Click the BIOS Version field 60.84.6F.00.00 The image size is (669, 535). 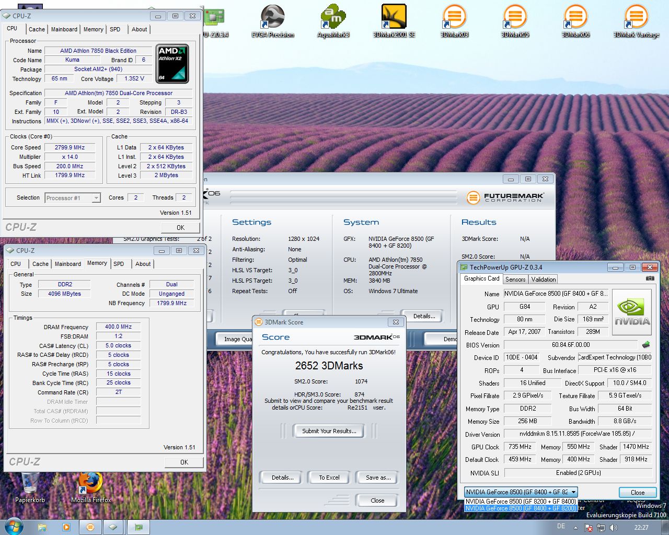point(571,345)
